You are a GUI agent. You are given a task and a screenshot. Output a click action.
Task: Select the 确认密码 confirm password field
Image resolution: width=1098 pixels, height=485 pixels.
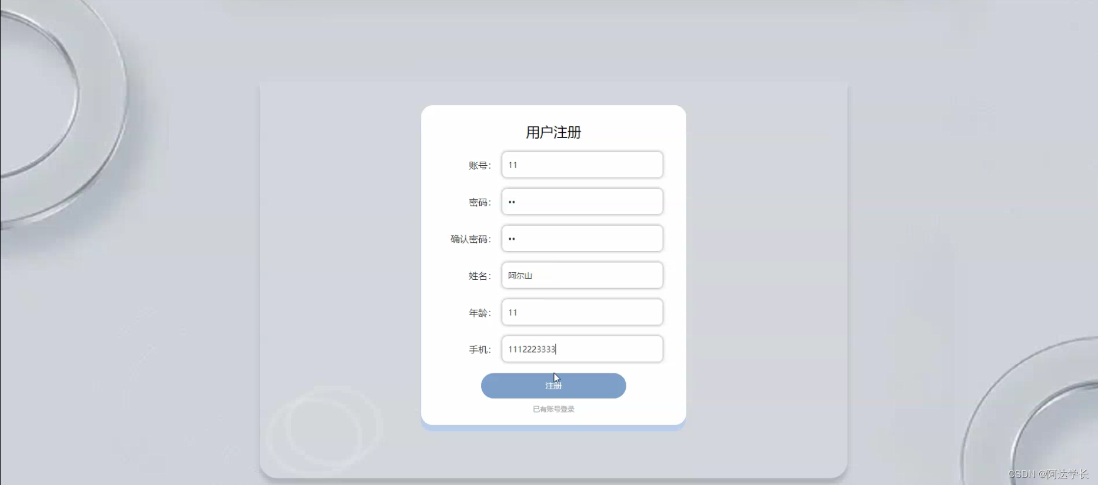(x=582, y=239)
